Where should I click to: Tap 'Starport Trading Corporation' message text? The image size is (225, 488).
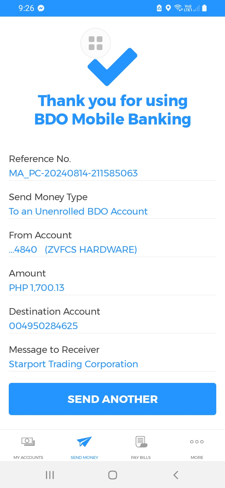tap(73, 364)
